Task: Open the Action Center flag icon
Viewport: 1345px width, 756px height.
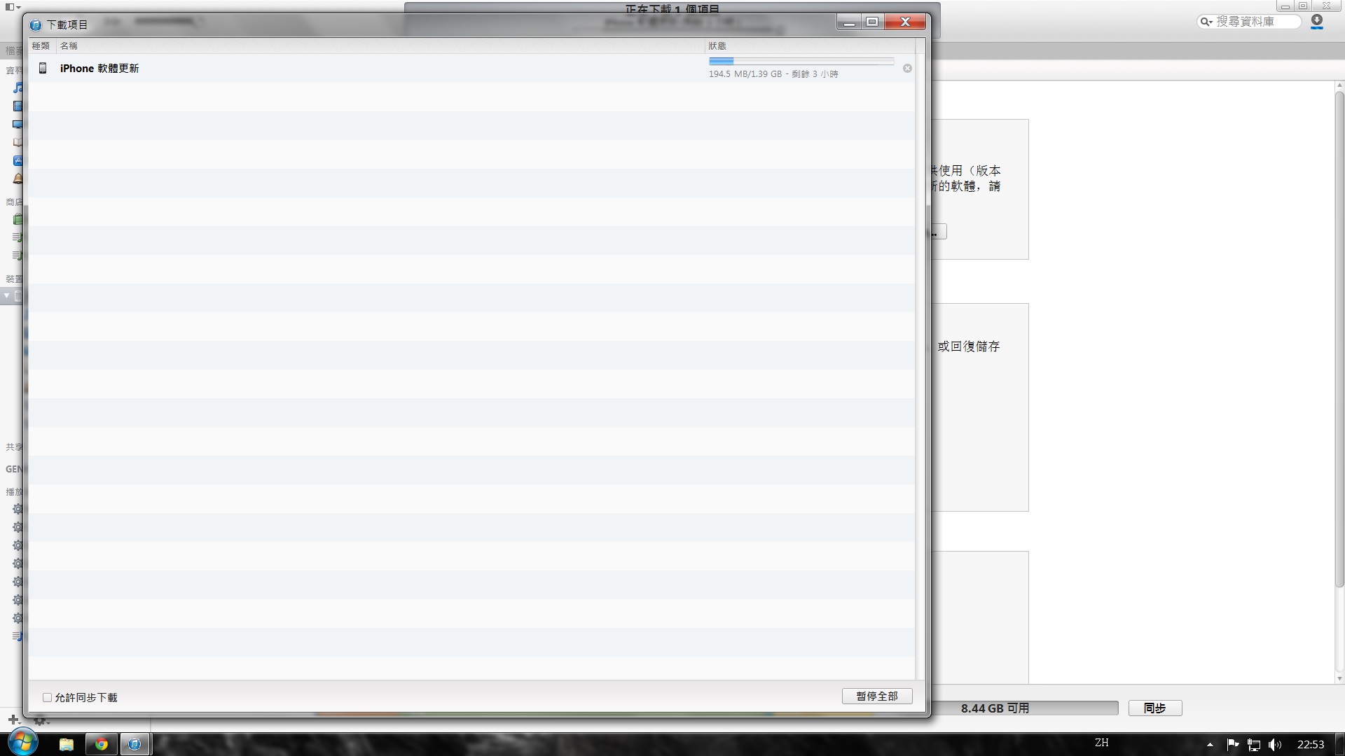Action: click(1233, 744)
